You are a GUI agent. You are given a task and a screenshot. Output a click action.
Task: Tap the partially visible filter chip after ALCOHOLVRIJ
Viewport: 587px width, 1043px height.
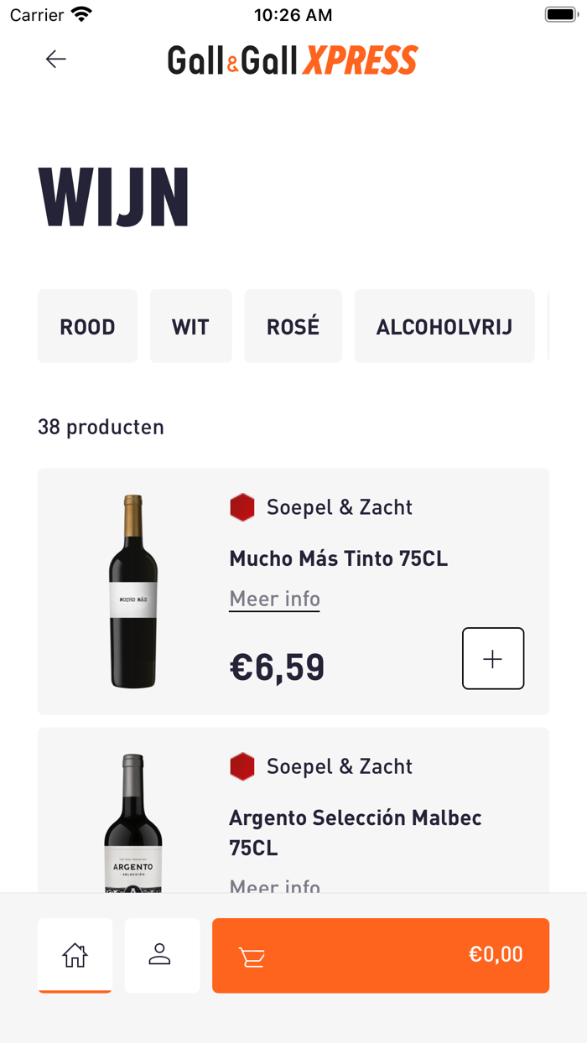pos(548,327)
